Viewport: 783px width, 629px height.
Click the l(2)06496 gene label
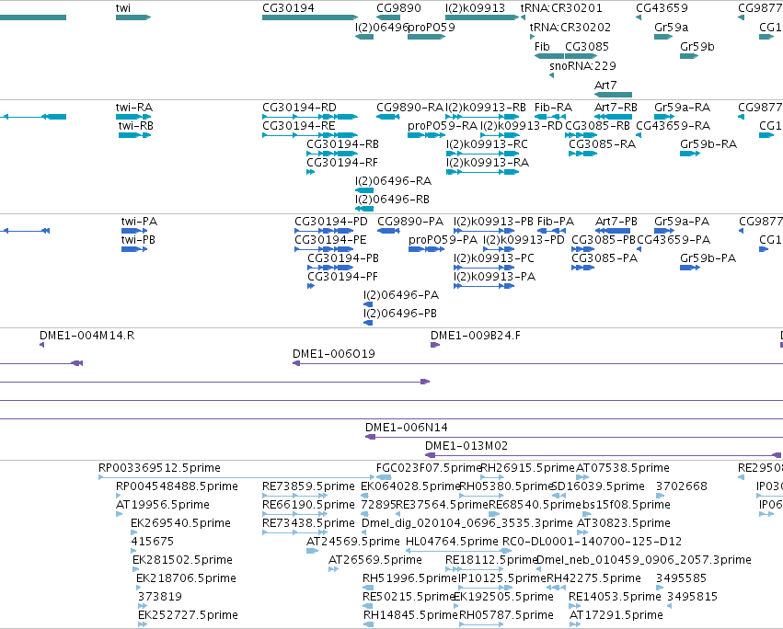(x=382, y=27)
